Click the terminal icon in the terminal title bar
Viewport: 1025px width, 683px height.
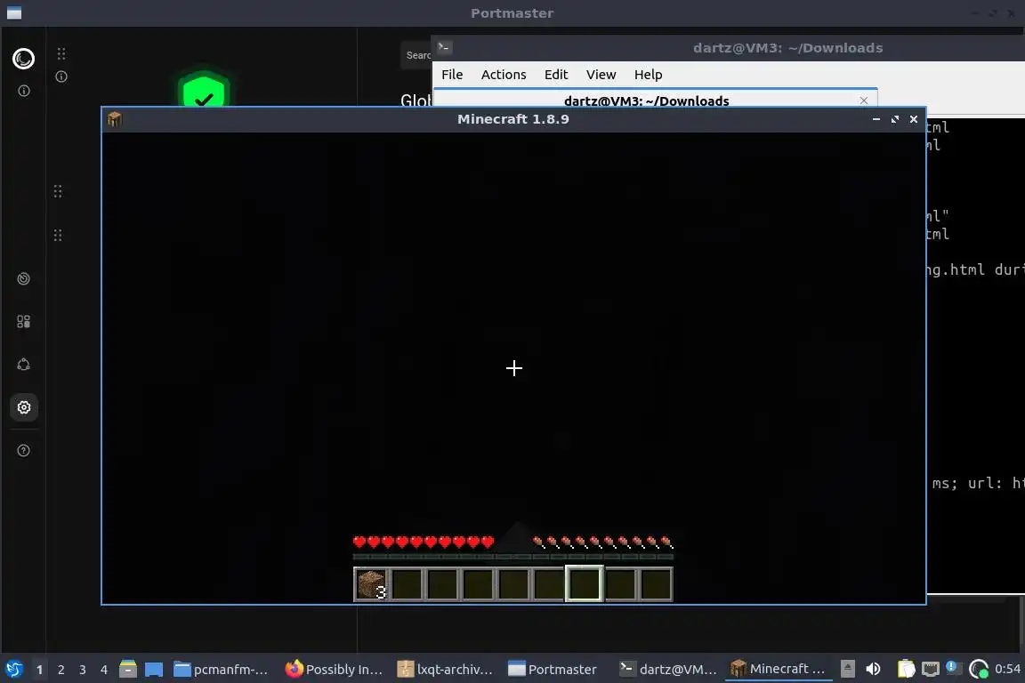click(445, 48)
